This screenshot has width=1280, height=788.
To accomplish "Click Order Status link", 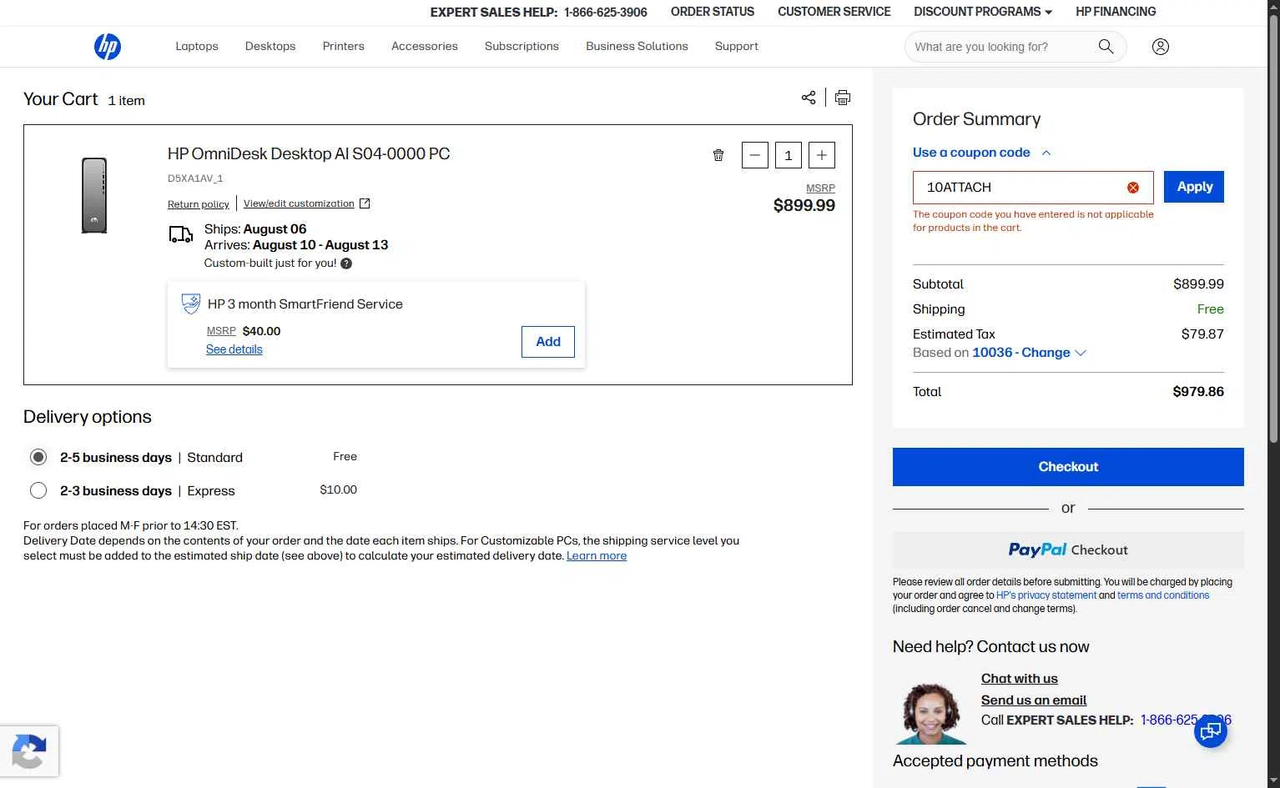I will (x=713, y=12).
